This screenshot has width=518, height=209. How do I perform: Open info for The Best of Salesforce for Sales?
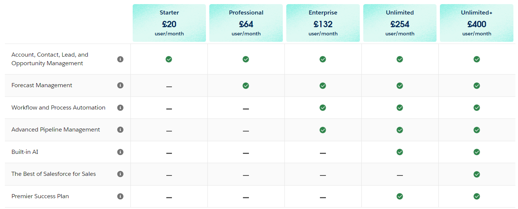(120, 174)
